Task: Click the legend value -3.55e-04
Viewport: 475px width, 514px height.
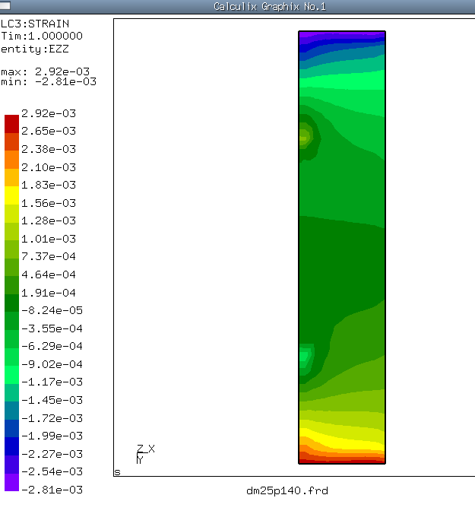Action: tap(52, 328)
